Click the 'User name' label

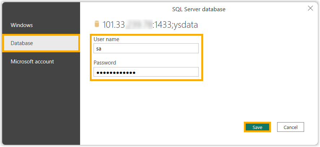106,39
